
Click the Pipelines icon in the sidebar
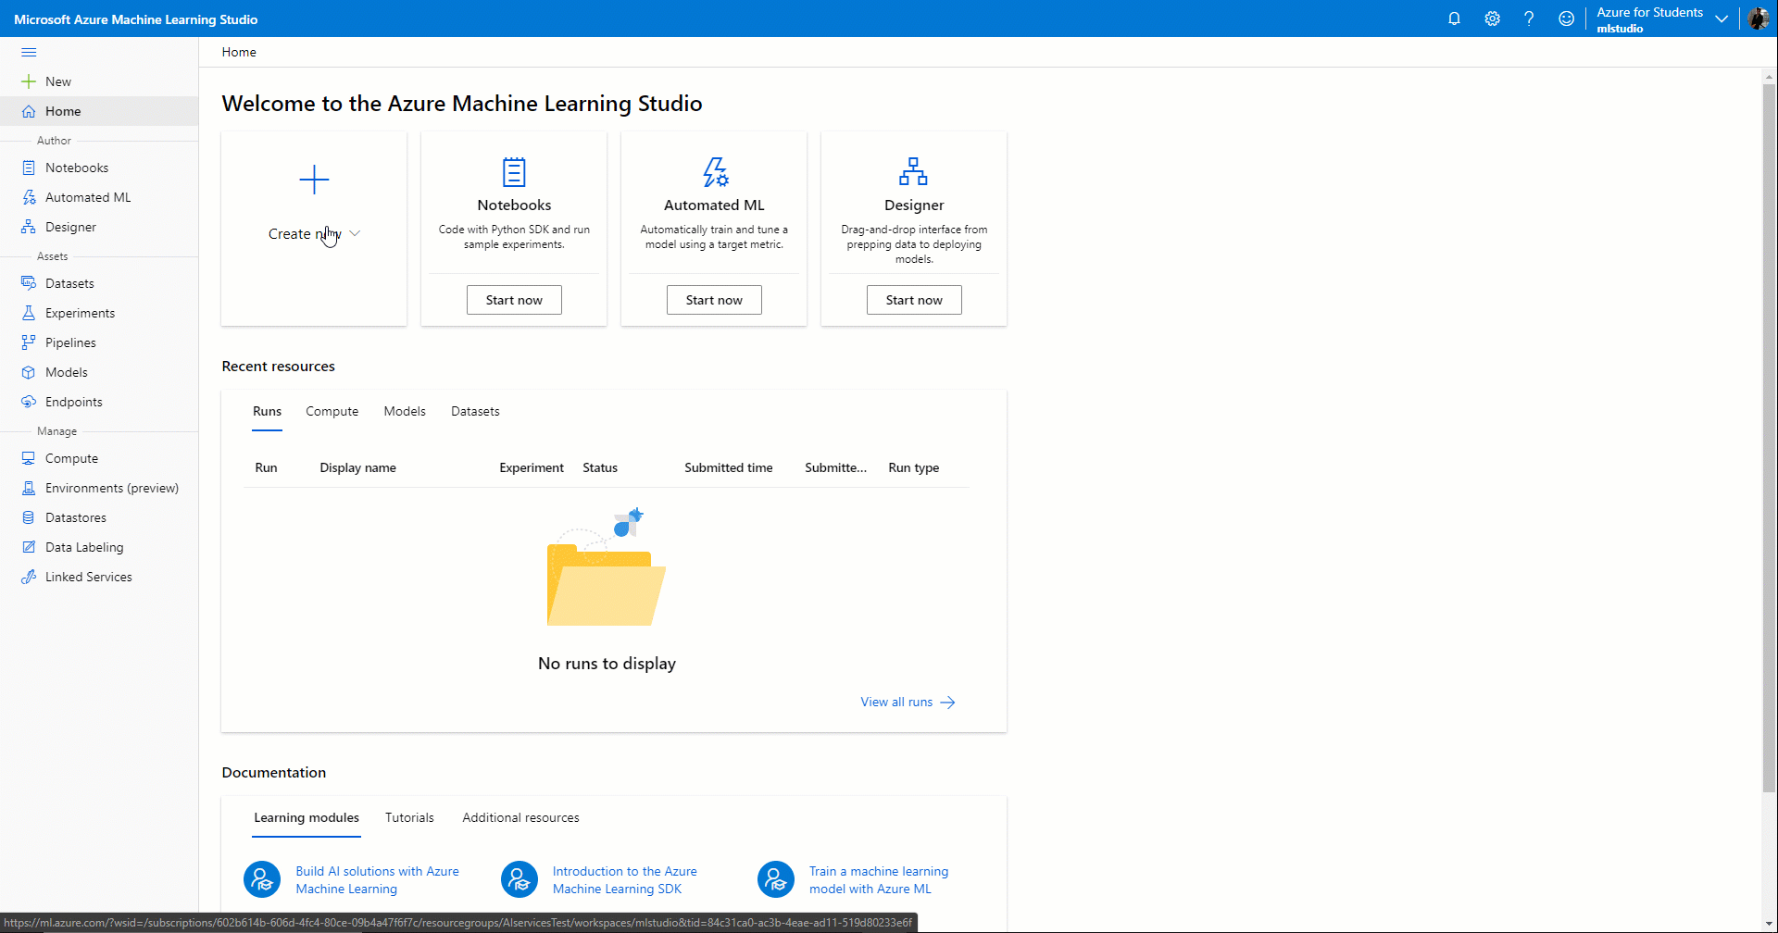point(29,342)
